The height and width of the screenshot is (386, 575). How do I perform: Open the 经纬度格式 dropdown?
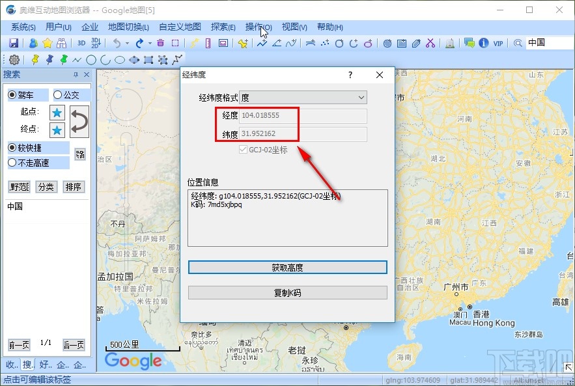[x=362, y=97]
